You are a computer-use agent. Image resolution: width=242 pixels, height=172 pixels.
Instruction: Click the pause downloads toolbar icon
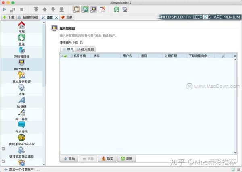pos(13,10)
